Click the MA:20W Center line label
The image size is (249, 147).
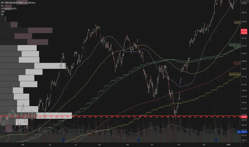point(235,45)
